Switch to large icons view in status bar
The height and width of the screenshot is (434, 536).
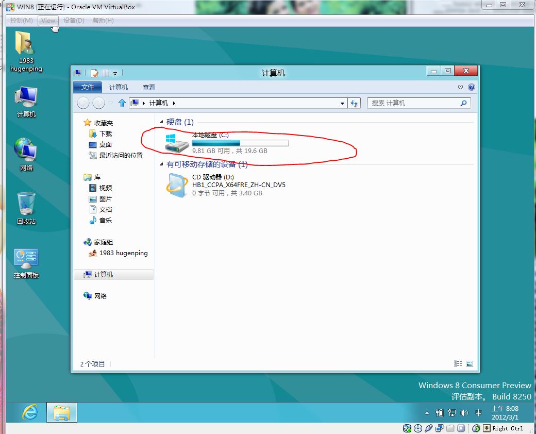pyautogui.click(x=470, y=364)
